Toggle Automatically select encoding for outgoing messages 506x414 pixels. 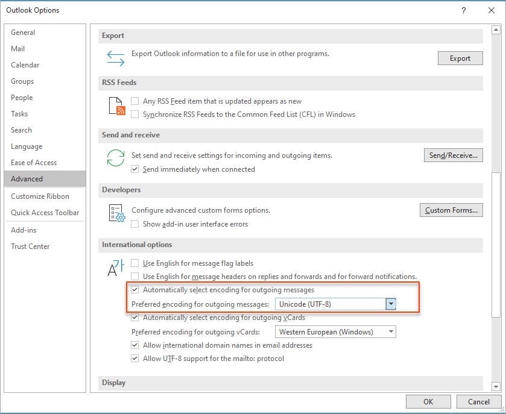135,290
